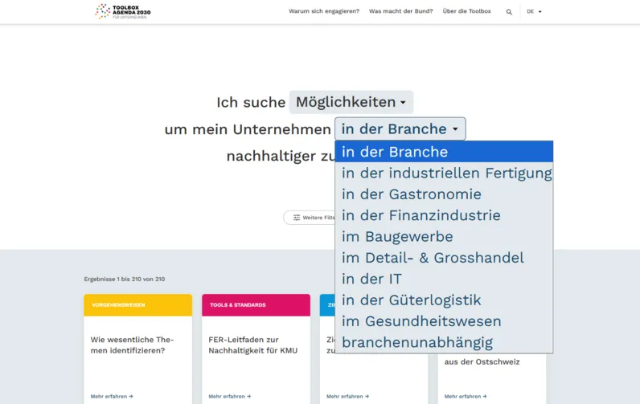Viewport: 640px width, 404px height.
Task: Pick 'im Gesundheitswesen' option
Action: click(x=421, y=321)
